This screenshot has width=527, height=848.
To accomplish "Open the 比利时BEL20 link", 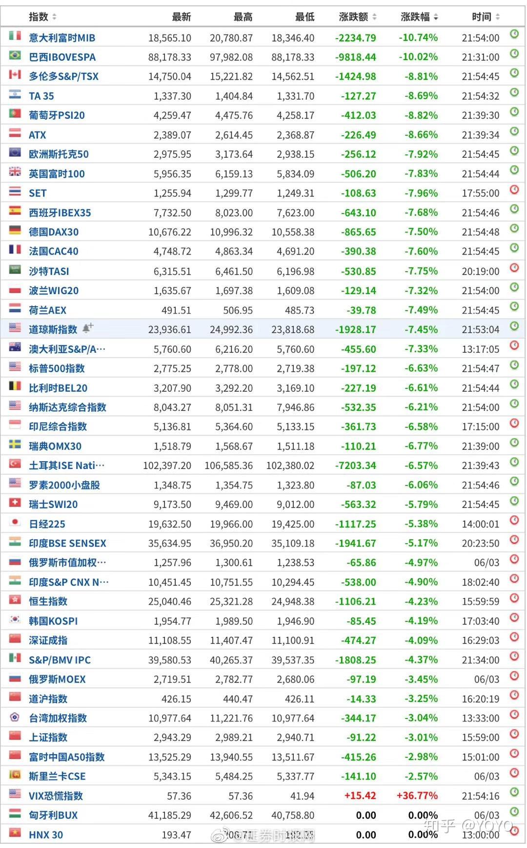I will point(58,388).
